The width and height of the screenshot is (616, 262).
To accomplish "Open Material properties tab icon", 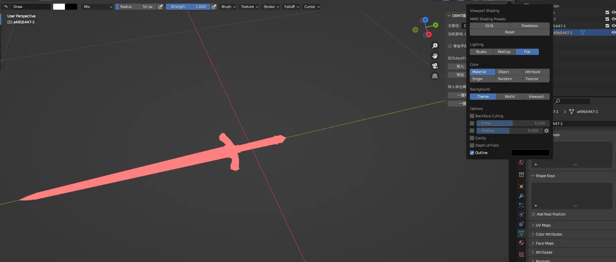I will pyautogui.click(x=521, y=243).
